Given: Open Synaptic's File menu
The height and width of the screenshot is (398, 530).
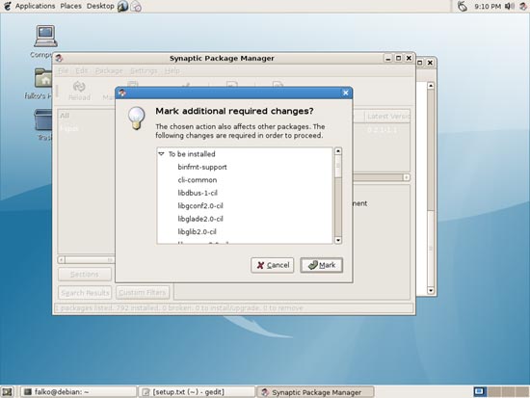Looking at the screenshot, I should pyautogui.click(x=64, y=70).
